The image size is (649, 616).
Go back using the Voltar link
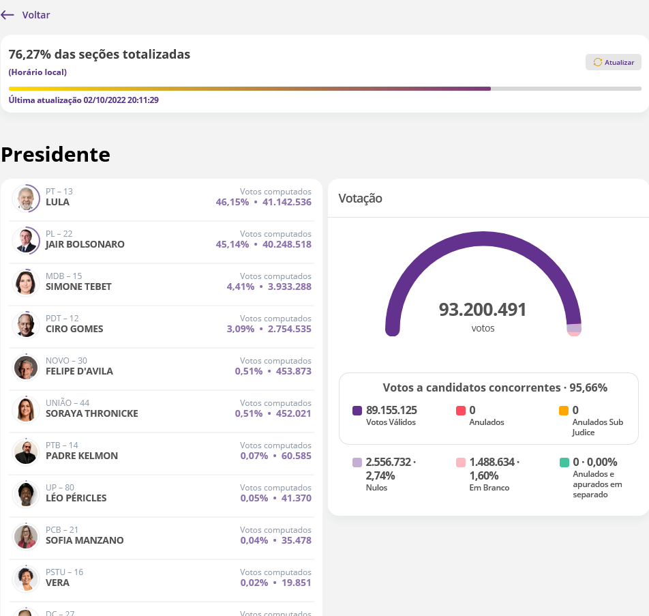[x=36, y=15]
